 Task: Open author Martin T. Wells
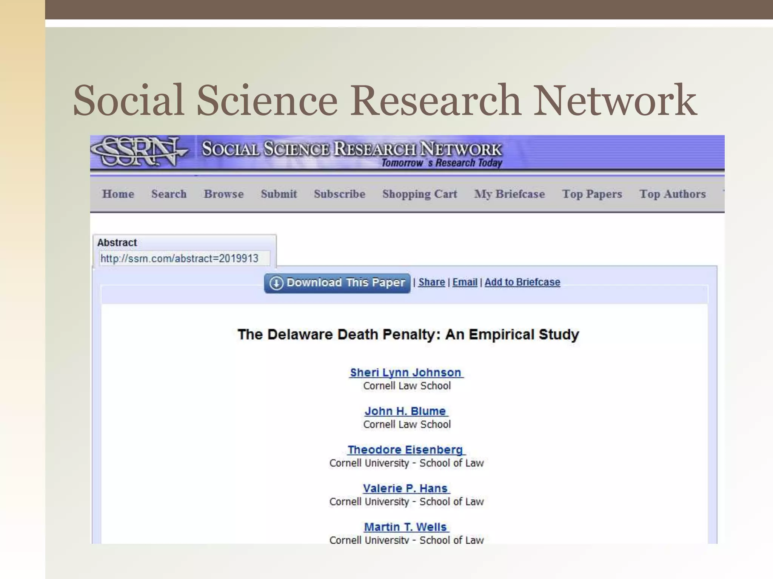406,527
